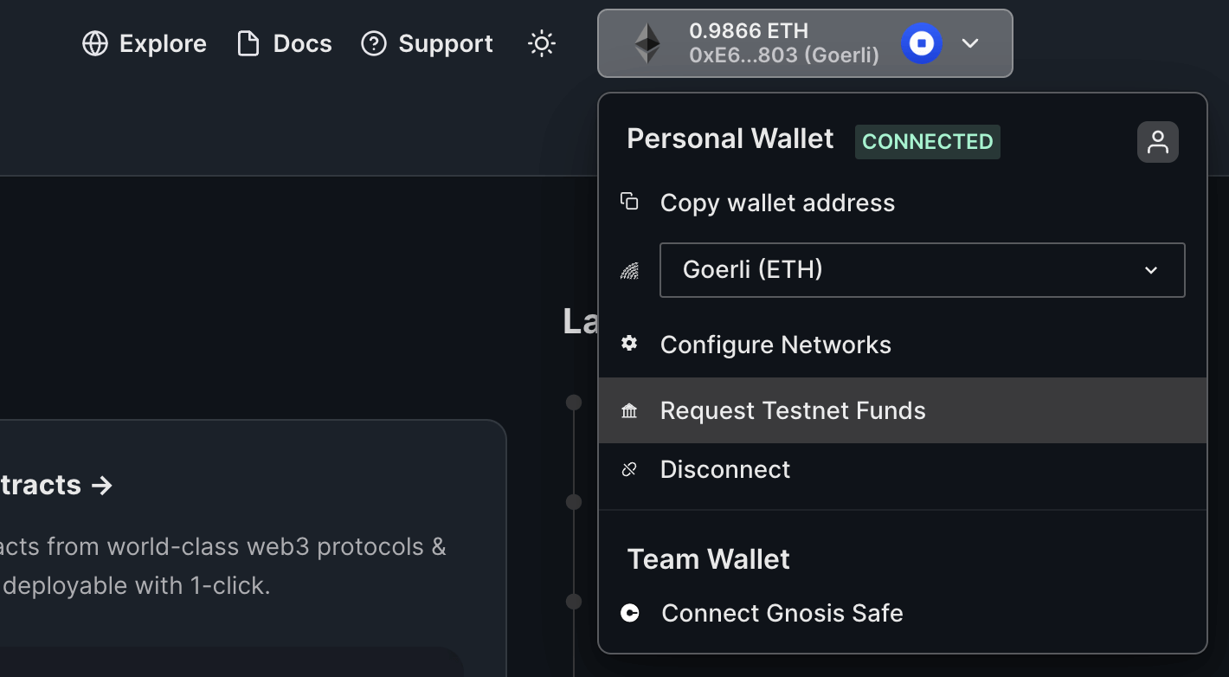Click the broken-link Disconnect icon
Image resolution: width=1229 pixels, height=677 pixels.
(629, 468)
